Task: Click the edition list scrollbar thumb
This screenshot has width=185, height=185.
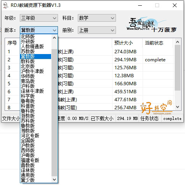Action: click(55, 113)
